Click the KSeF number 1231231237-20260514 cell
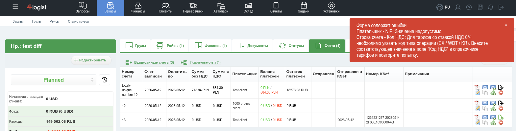Image resolution: width=516 pixels, height=131 pixels. 383,120
